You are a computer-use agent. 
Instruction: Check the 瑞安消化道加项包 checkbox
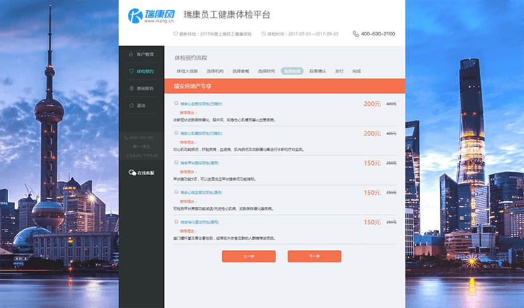(176, 221)
